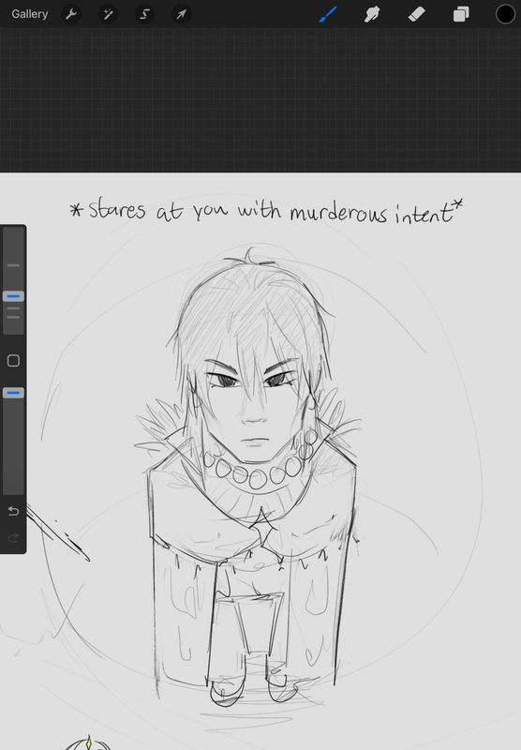
Task: Open the Layers panel
Action: [x=461, y=14]
